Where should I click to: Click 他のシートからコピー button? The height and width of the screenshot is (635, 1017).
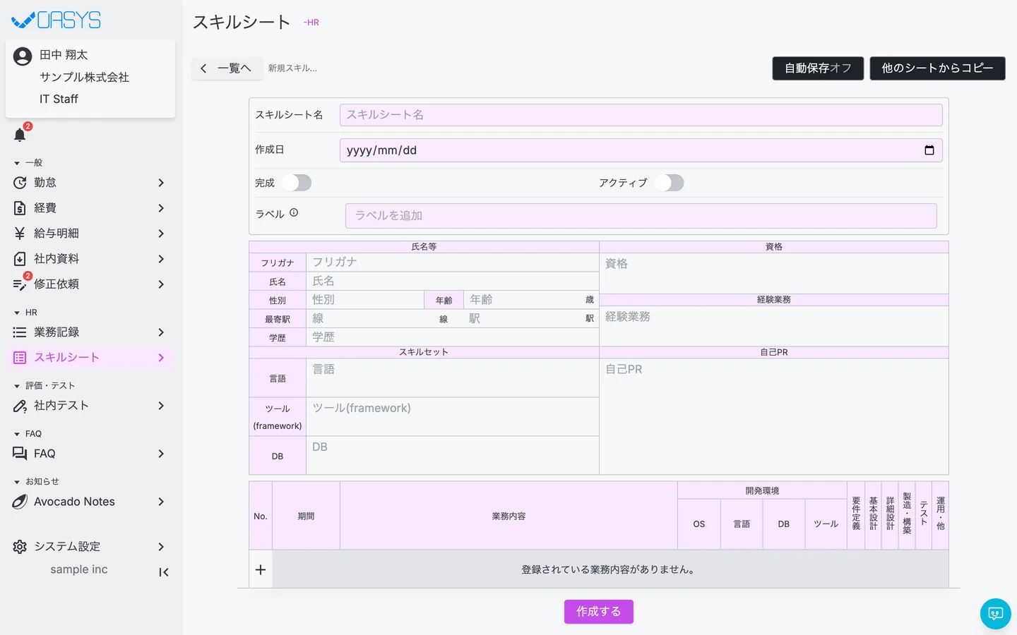[937, 68]
